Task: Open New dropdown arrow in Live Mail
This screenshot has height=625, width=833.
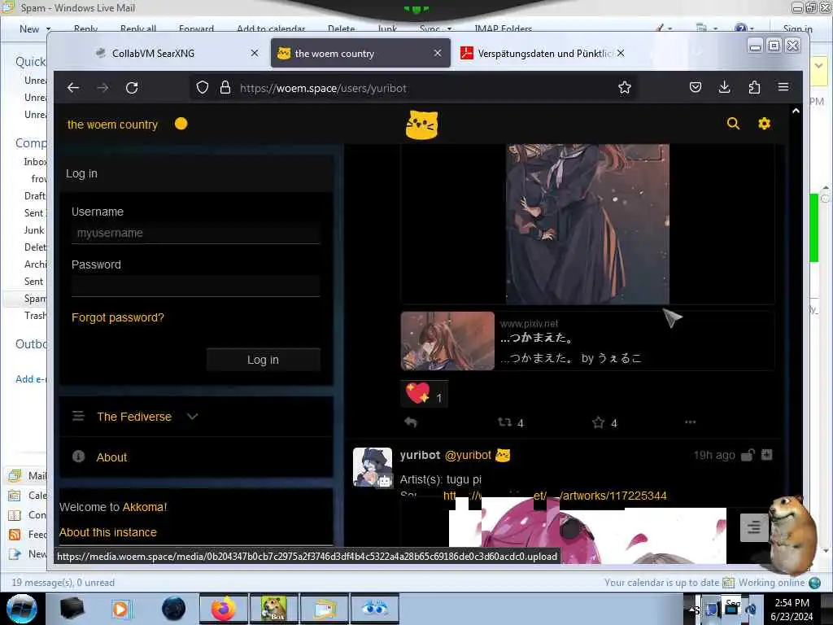Action: point(48,28)
